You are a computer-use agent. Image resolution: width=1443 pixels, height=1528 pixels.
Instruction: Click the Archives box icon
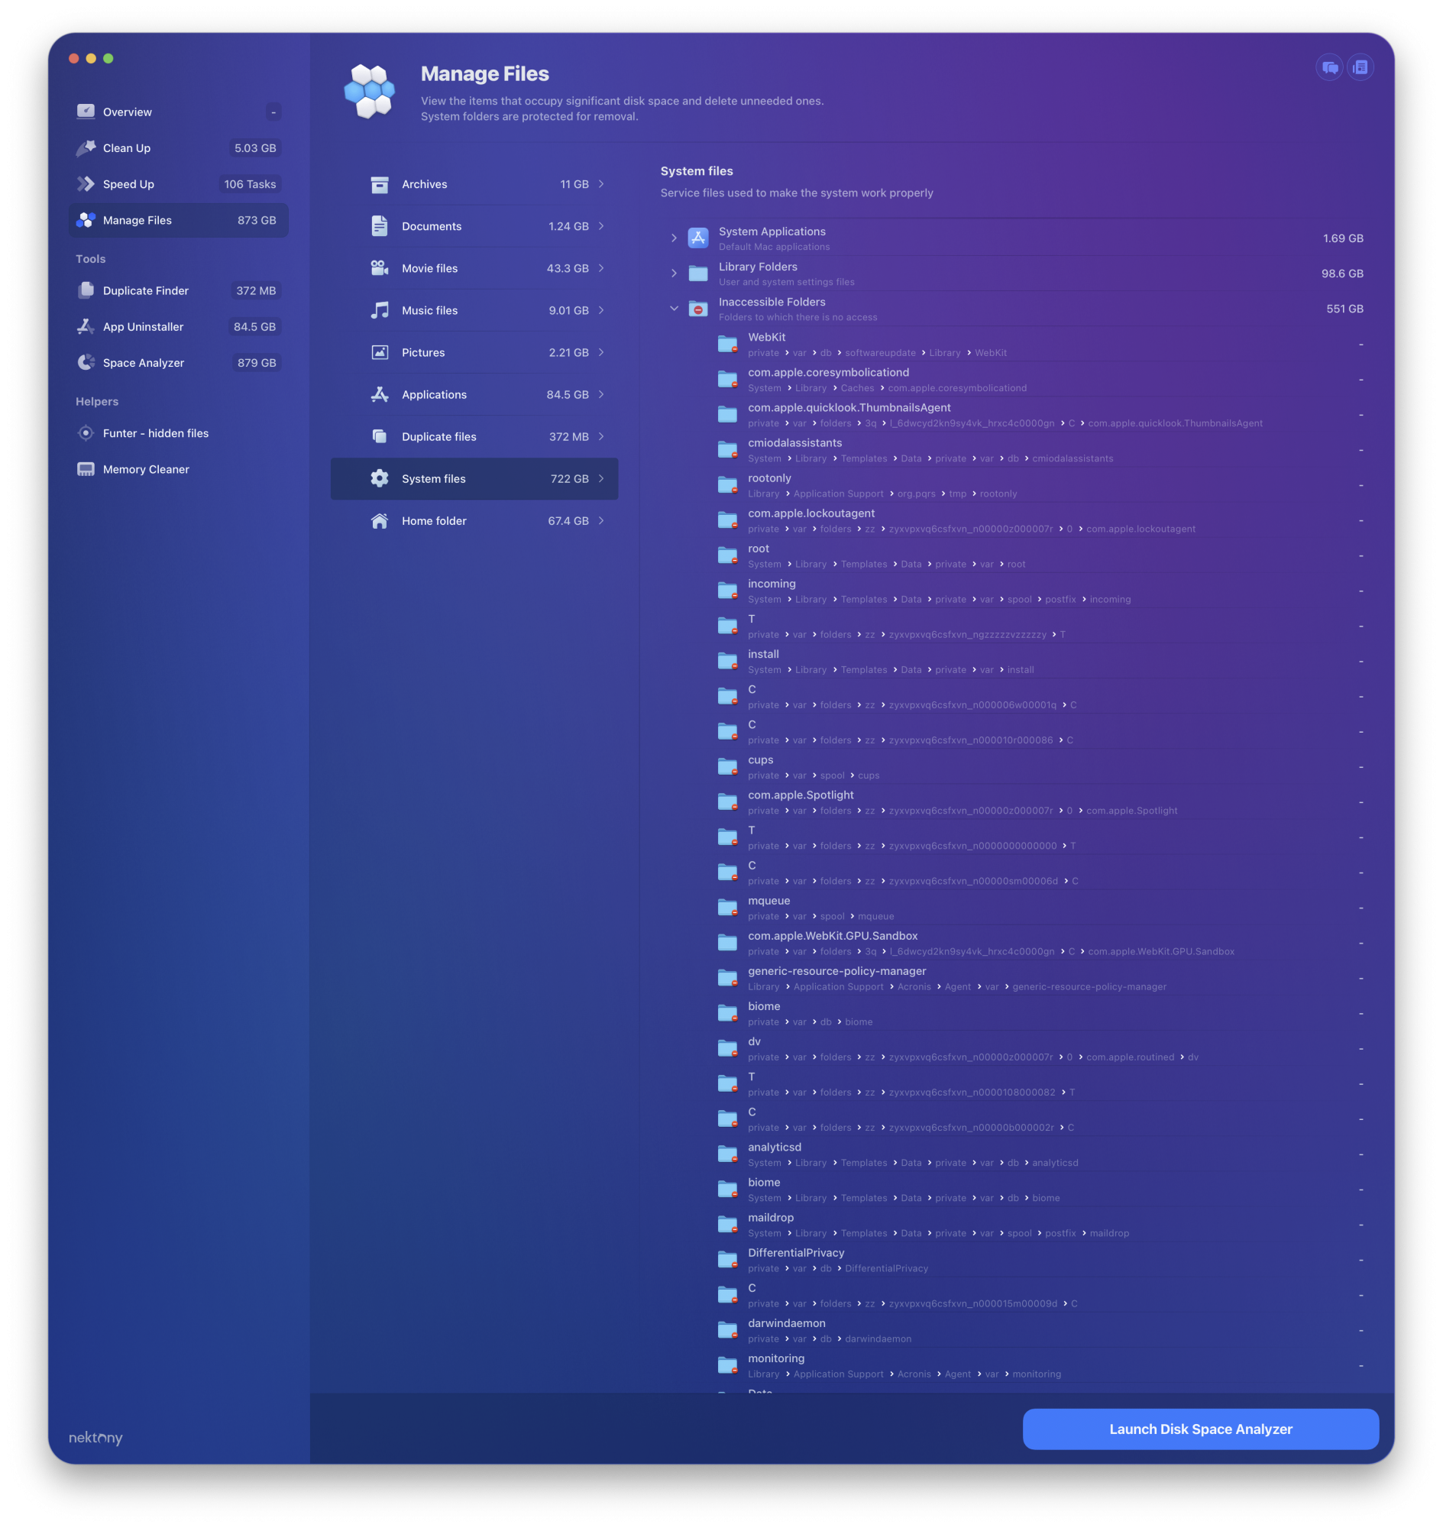coord(379,185)
